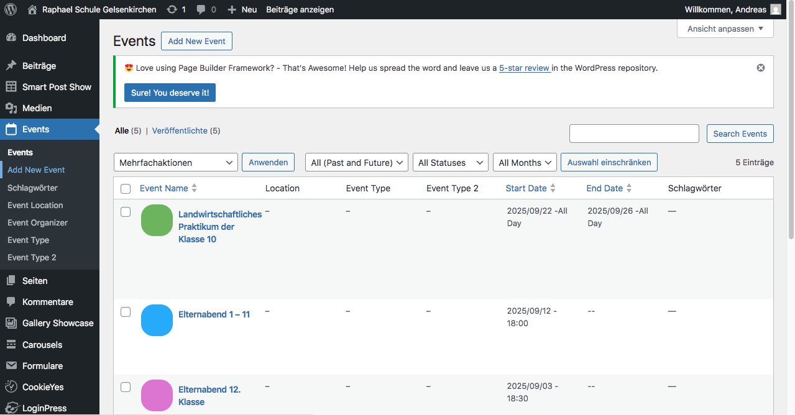Expand the Ansicht anpassen screen options
The image size is (795, 415).
coord(725,29)
